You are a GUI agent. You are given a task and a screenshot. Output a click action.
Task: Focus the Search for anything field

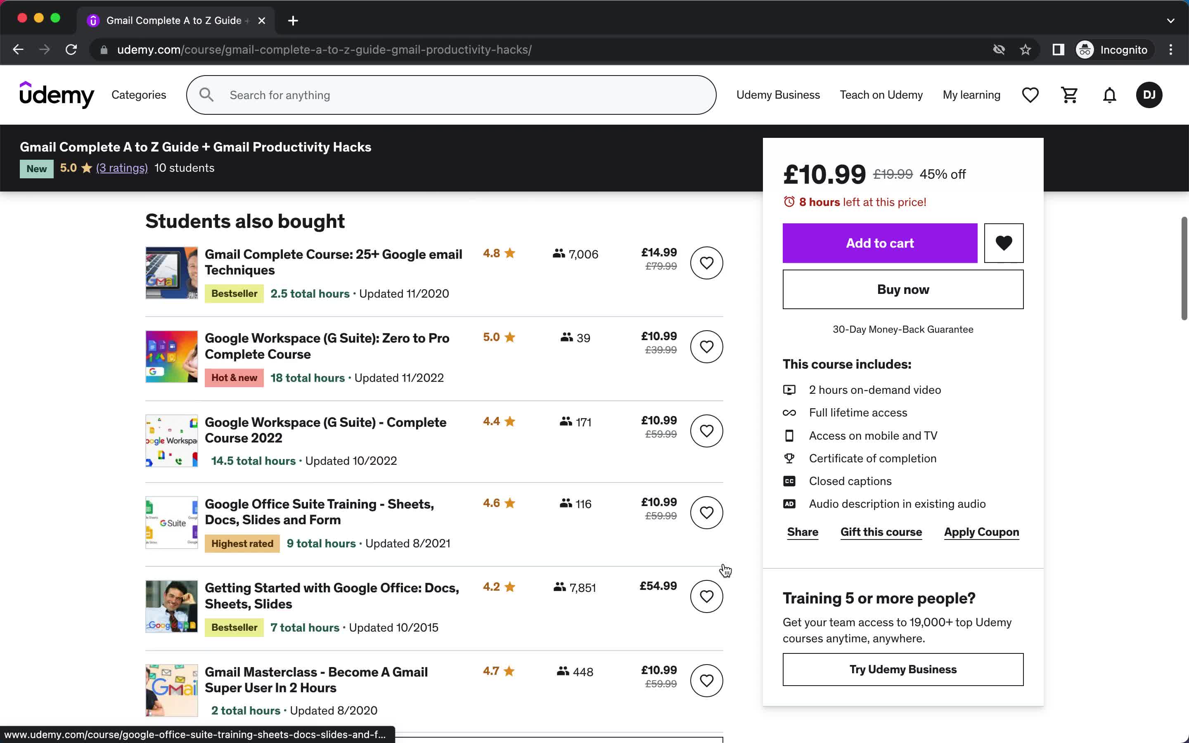pyautogui.click(x=451, y=95)
